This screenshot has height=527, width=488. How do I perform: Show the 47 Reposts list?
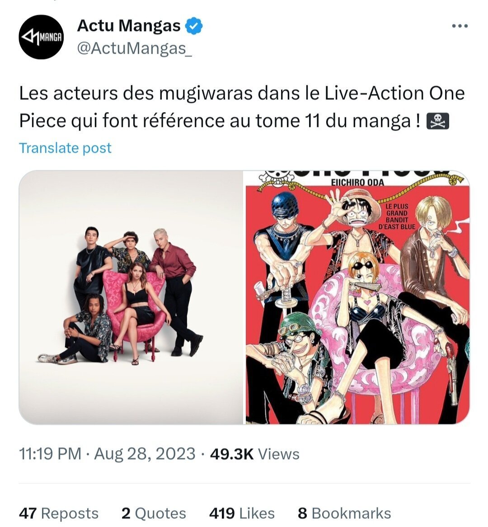tap(59, 513)
